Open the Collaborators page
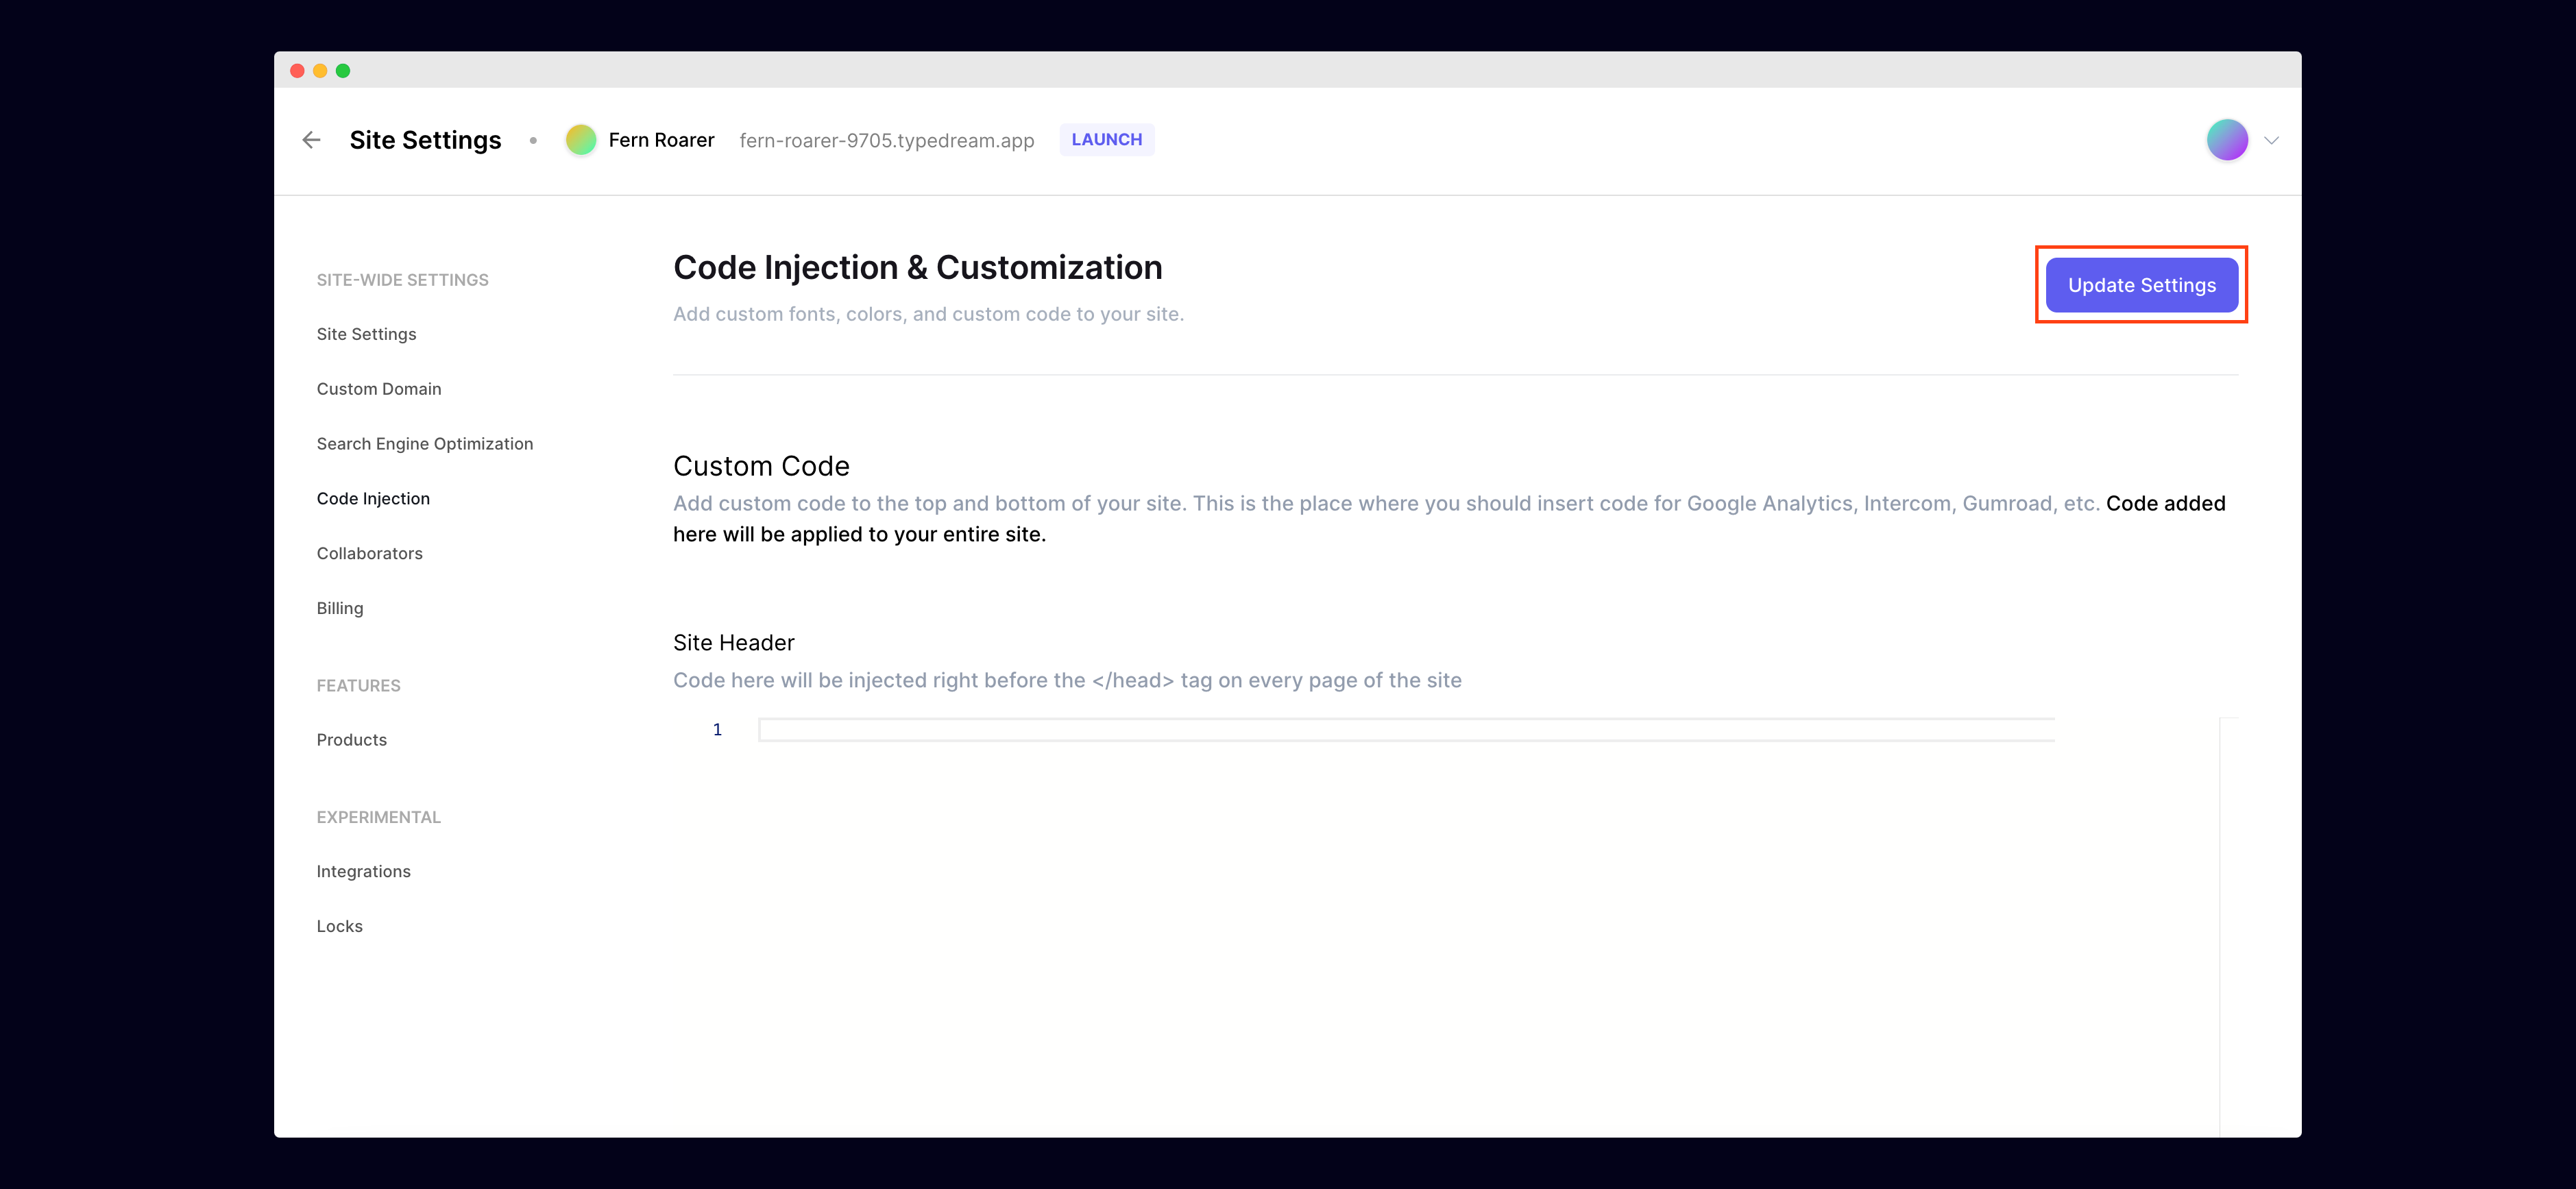Screen dimensions: 2576x1189 click(x=369, y=554)
